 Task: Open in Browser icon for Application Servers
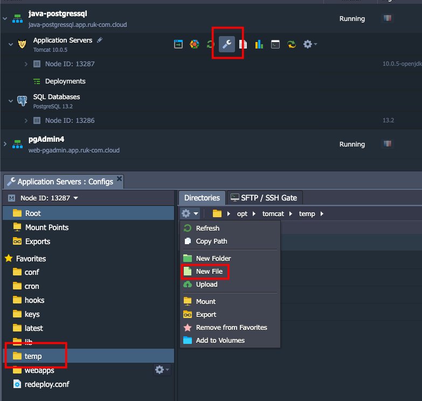pos(178,44)
